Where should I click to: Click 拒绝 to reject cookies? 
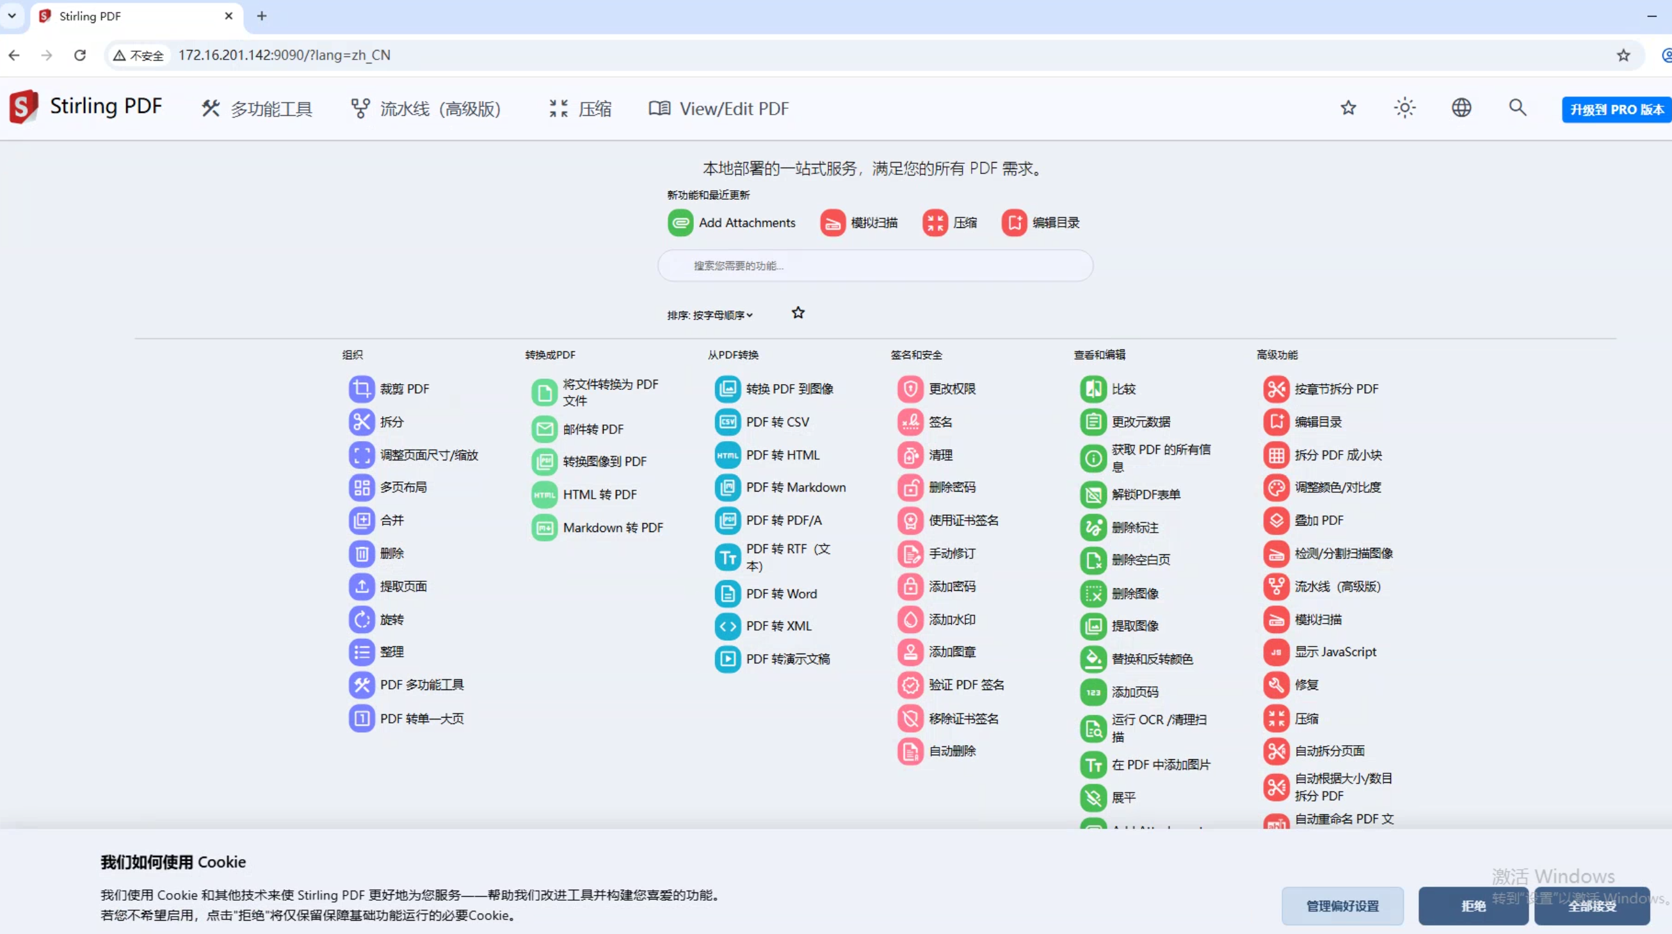coord(1474,906)
